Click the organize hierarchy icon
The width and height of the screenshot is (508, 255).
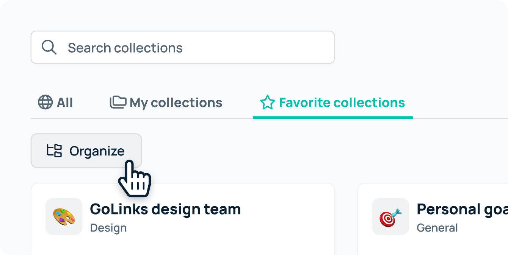click(x=55, y=151)
